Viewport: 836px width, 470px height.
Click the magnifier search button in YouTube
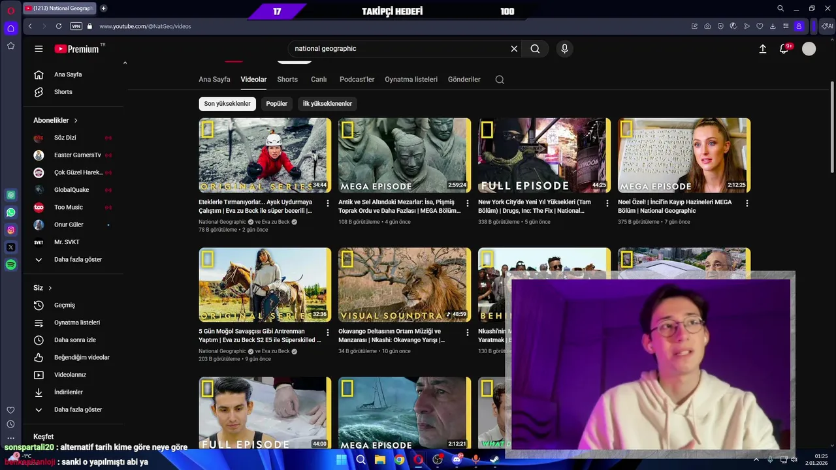point(535,49)
